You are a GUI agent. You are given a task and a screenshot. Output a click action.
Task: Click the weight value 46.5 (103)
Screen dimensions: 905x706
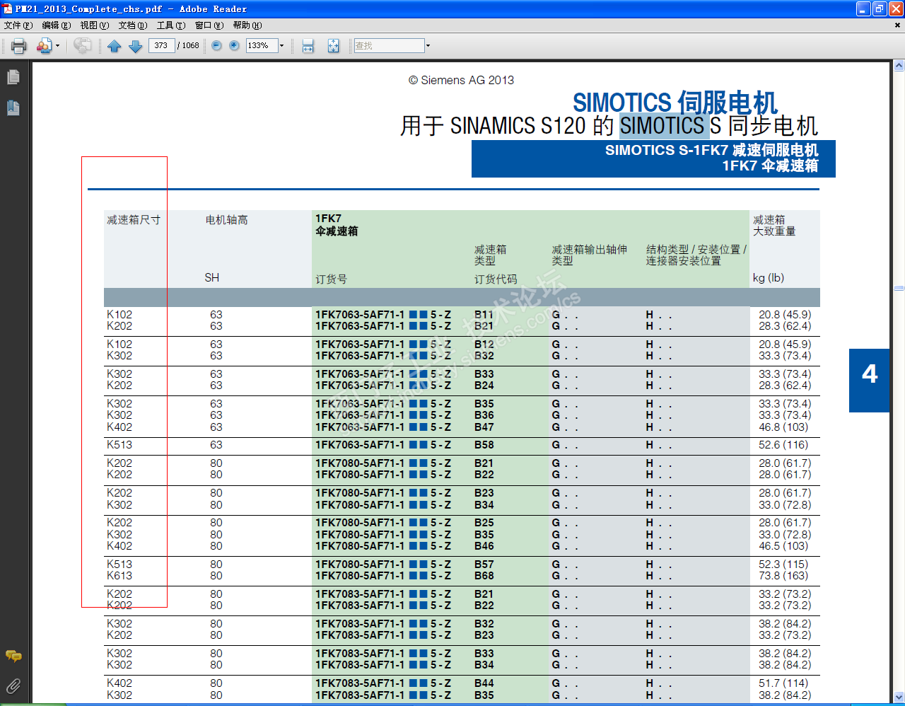(x=783, y=546)
